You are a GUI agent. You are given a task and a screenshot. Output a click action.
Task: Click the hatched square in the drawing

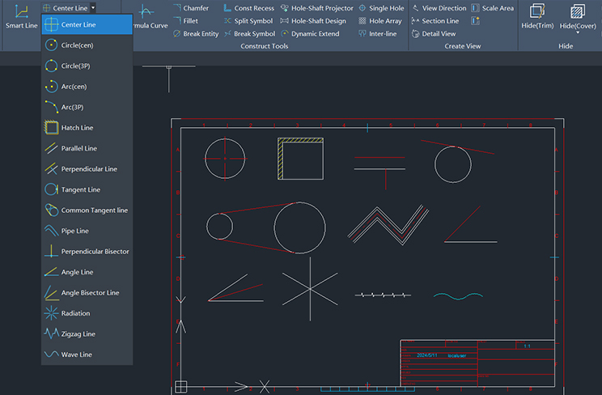301,160
